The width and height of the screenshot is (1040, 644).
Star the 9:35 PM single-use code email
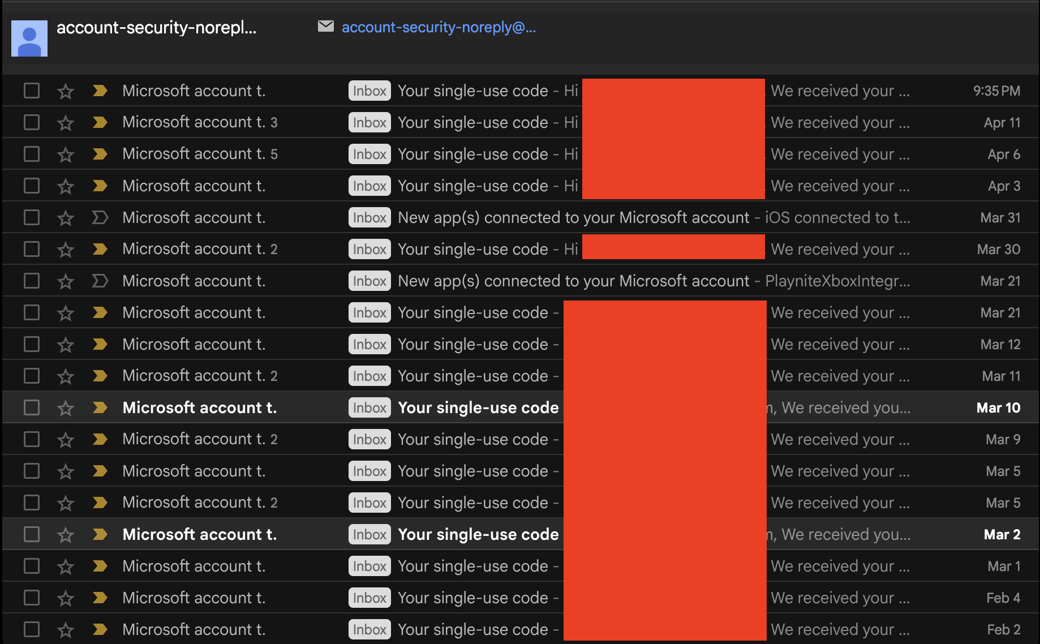tap(66, 91)
